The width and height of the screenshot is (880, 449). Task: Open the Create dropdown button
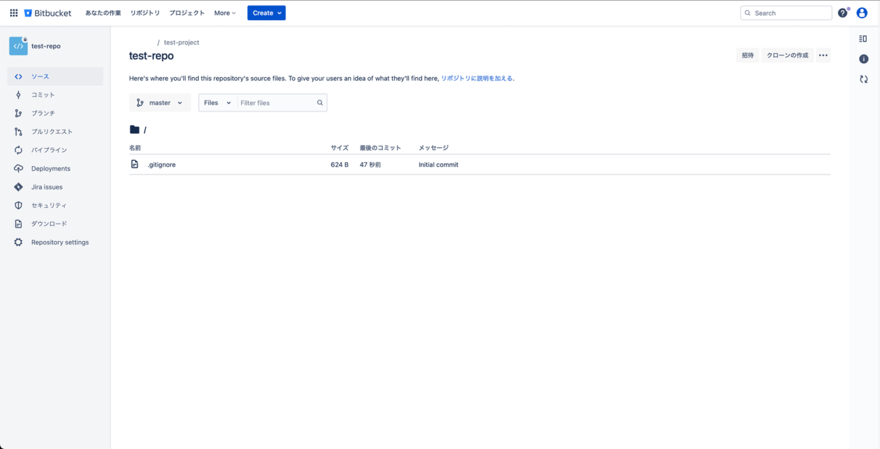coord(266,13)
